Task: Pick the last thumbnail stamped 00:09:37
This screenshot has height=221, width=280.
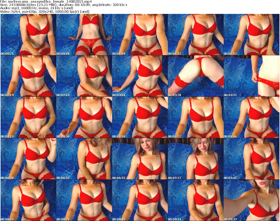Action: 252,200
